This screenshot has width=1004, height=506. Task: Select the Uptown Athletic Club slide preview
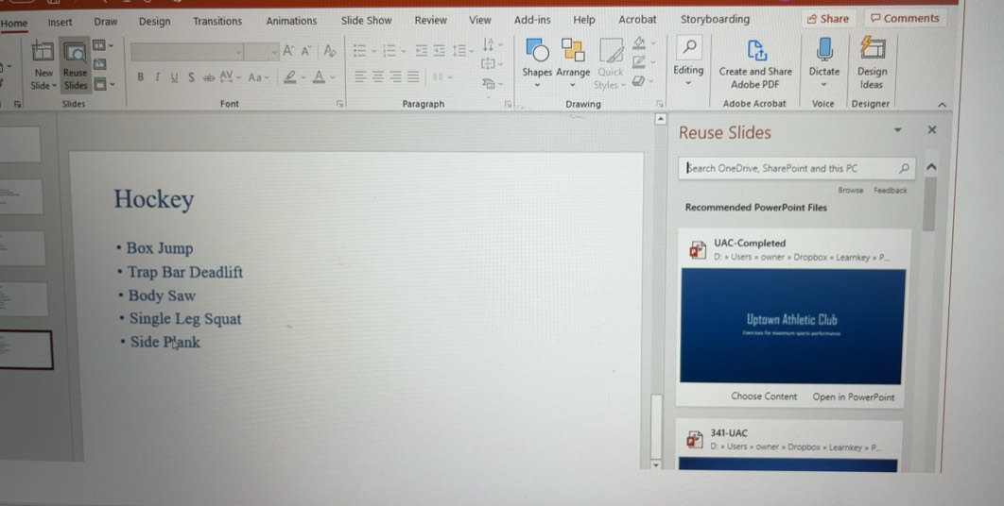(x=792, y=327)
